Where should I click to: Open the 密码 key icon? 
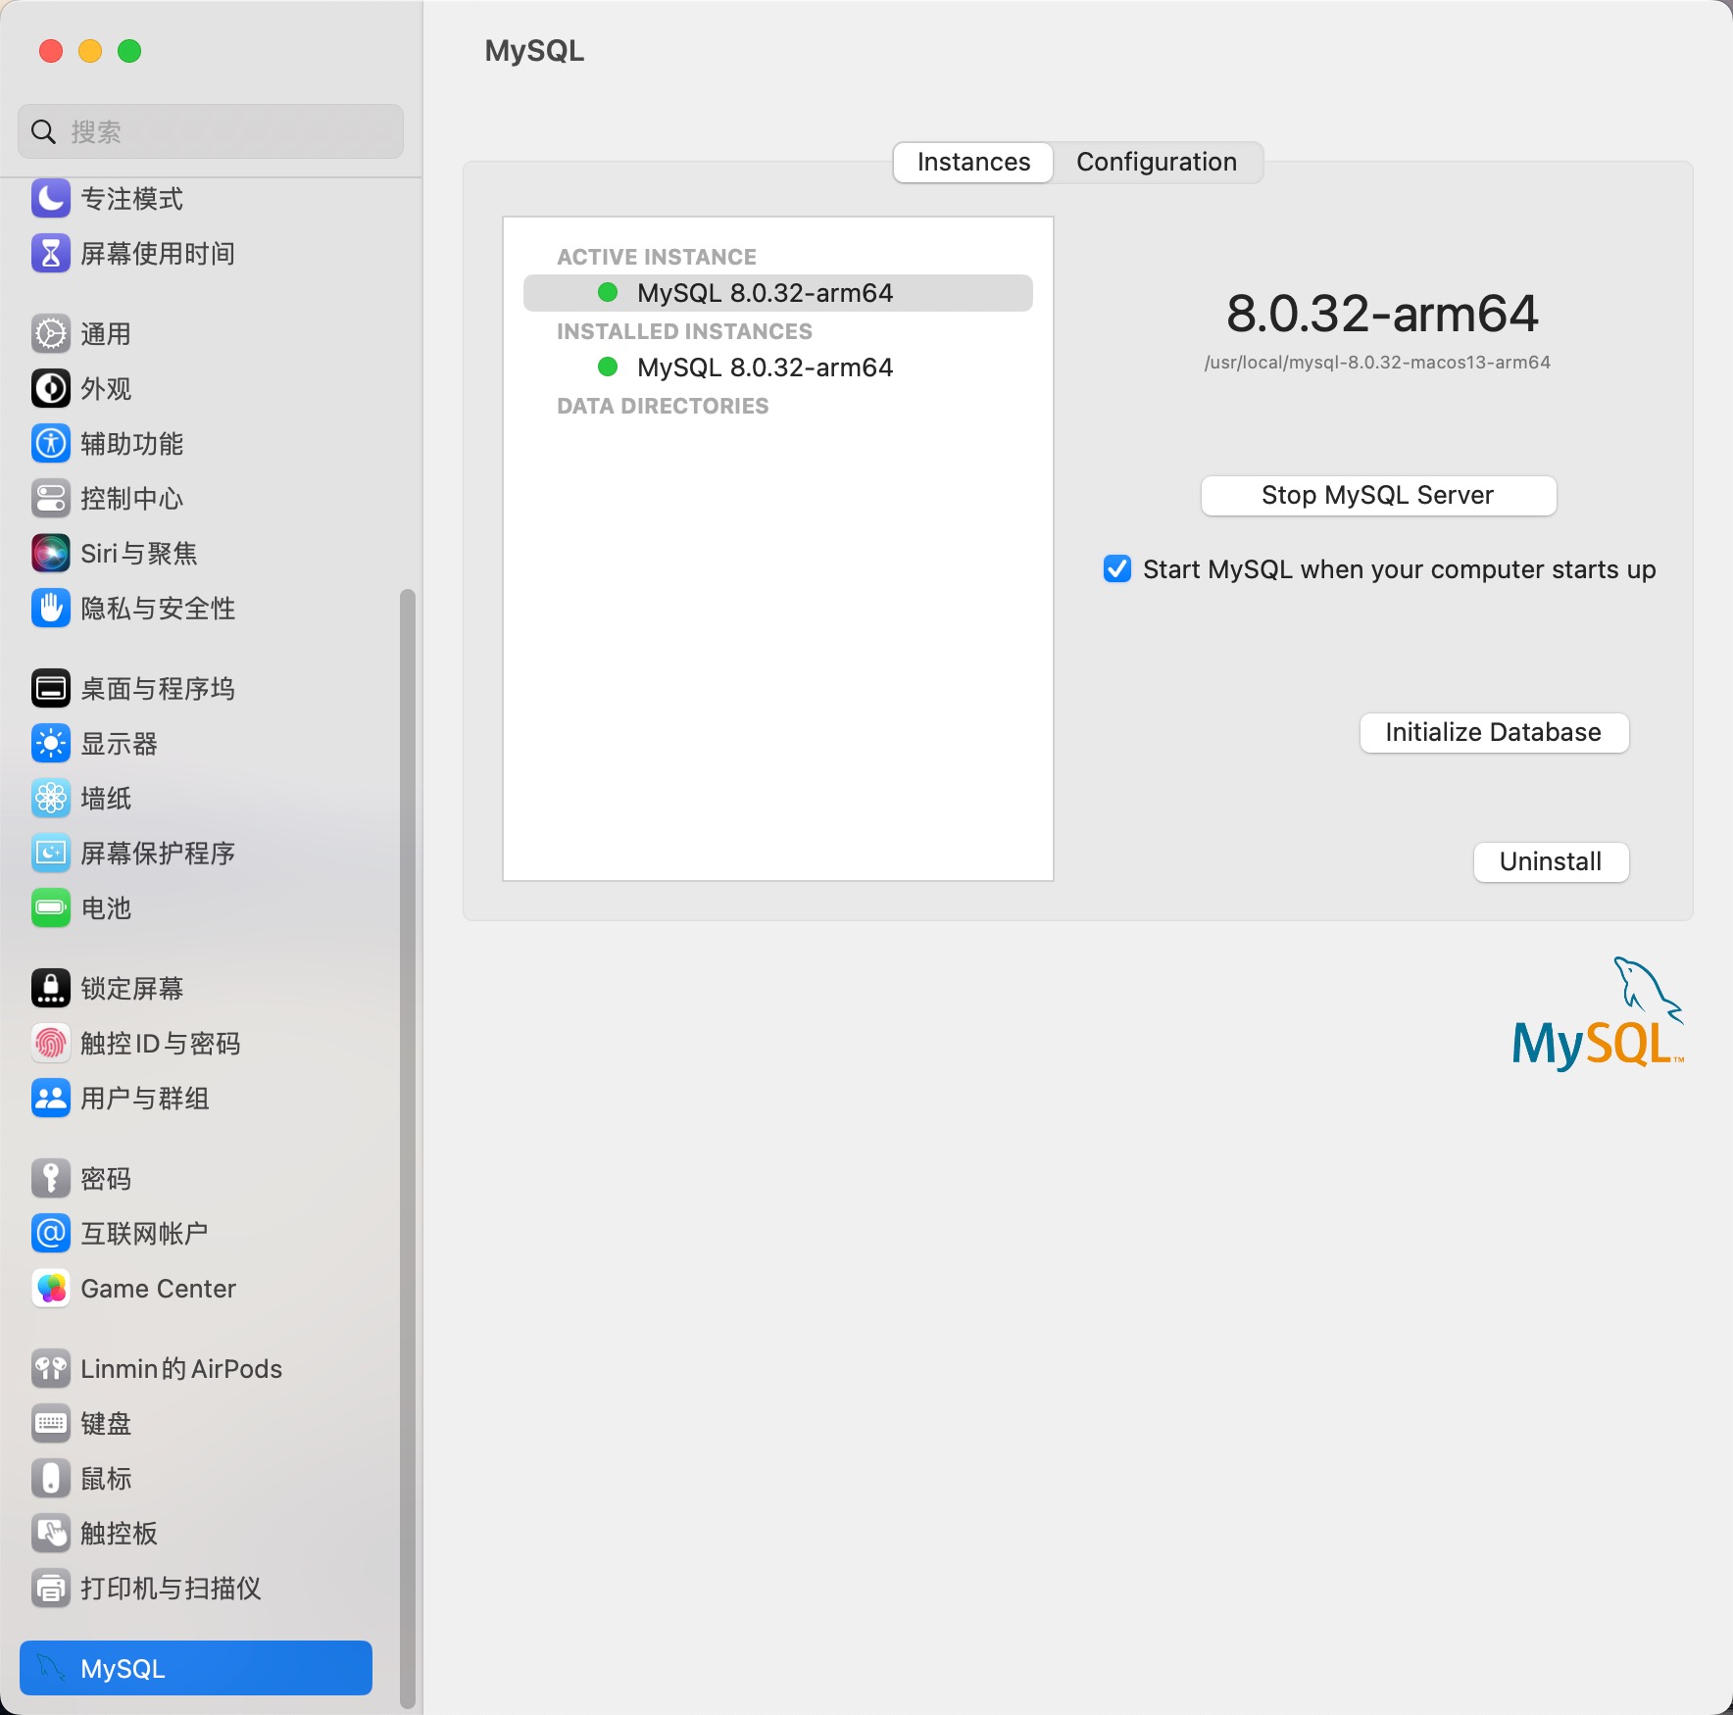pyautogui.click(x=51, y=1179)
